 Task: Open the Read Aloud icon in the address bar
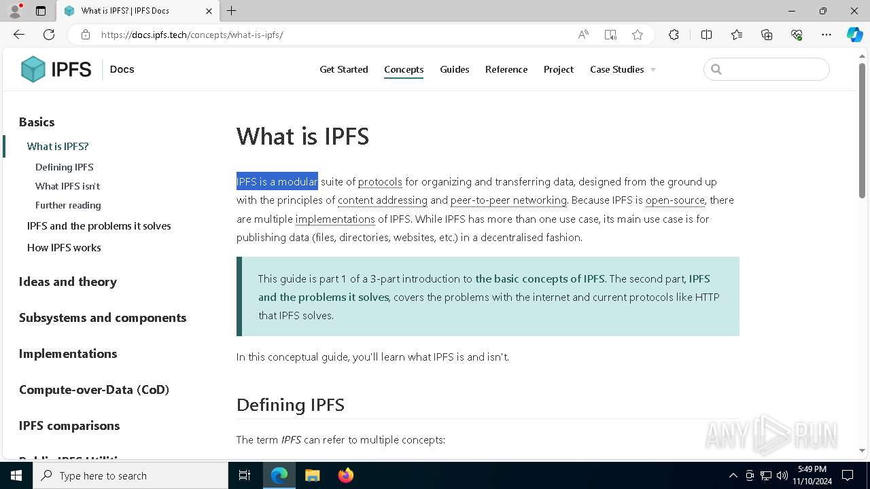583,35
